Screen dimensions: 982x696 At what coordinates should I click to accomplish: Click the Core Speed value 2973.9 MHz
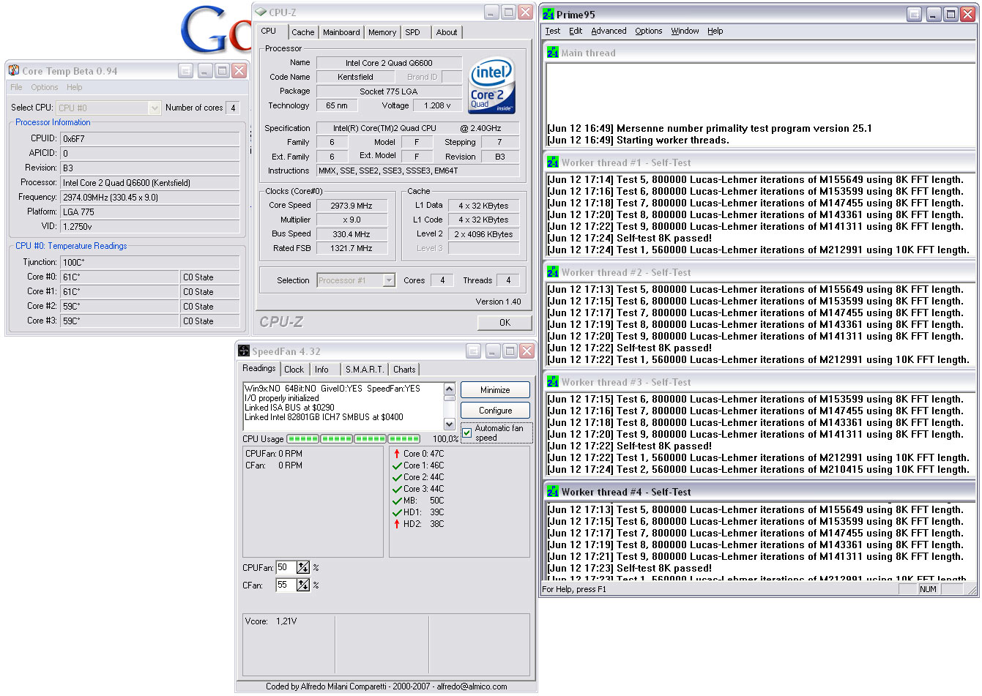351,206
